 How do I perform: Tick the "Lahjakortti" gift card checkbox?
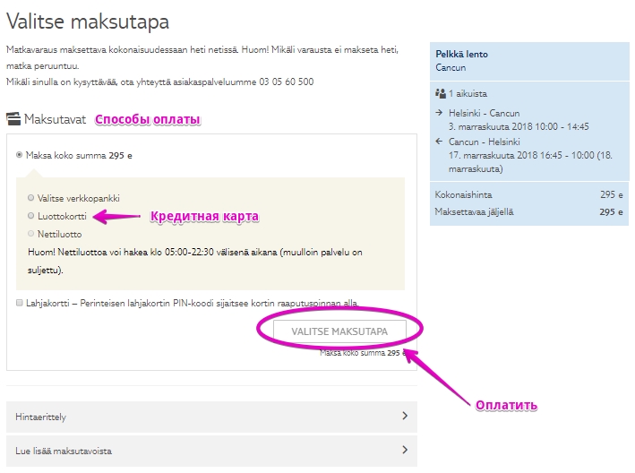(19, 303)
